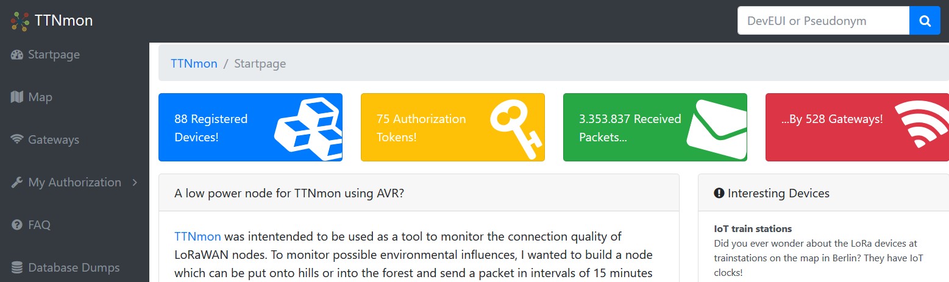Image resolution: width=949 pixels, height=282 pixels.
Task: Click the exclamation icon beside Interesting Devices
Action: point(719,193)
